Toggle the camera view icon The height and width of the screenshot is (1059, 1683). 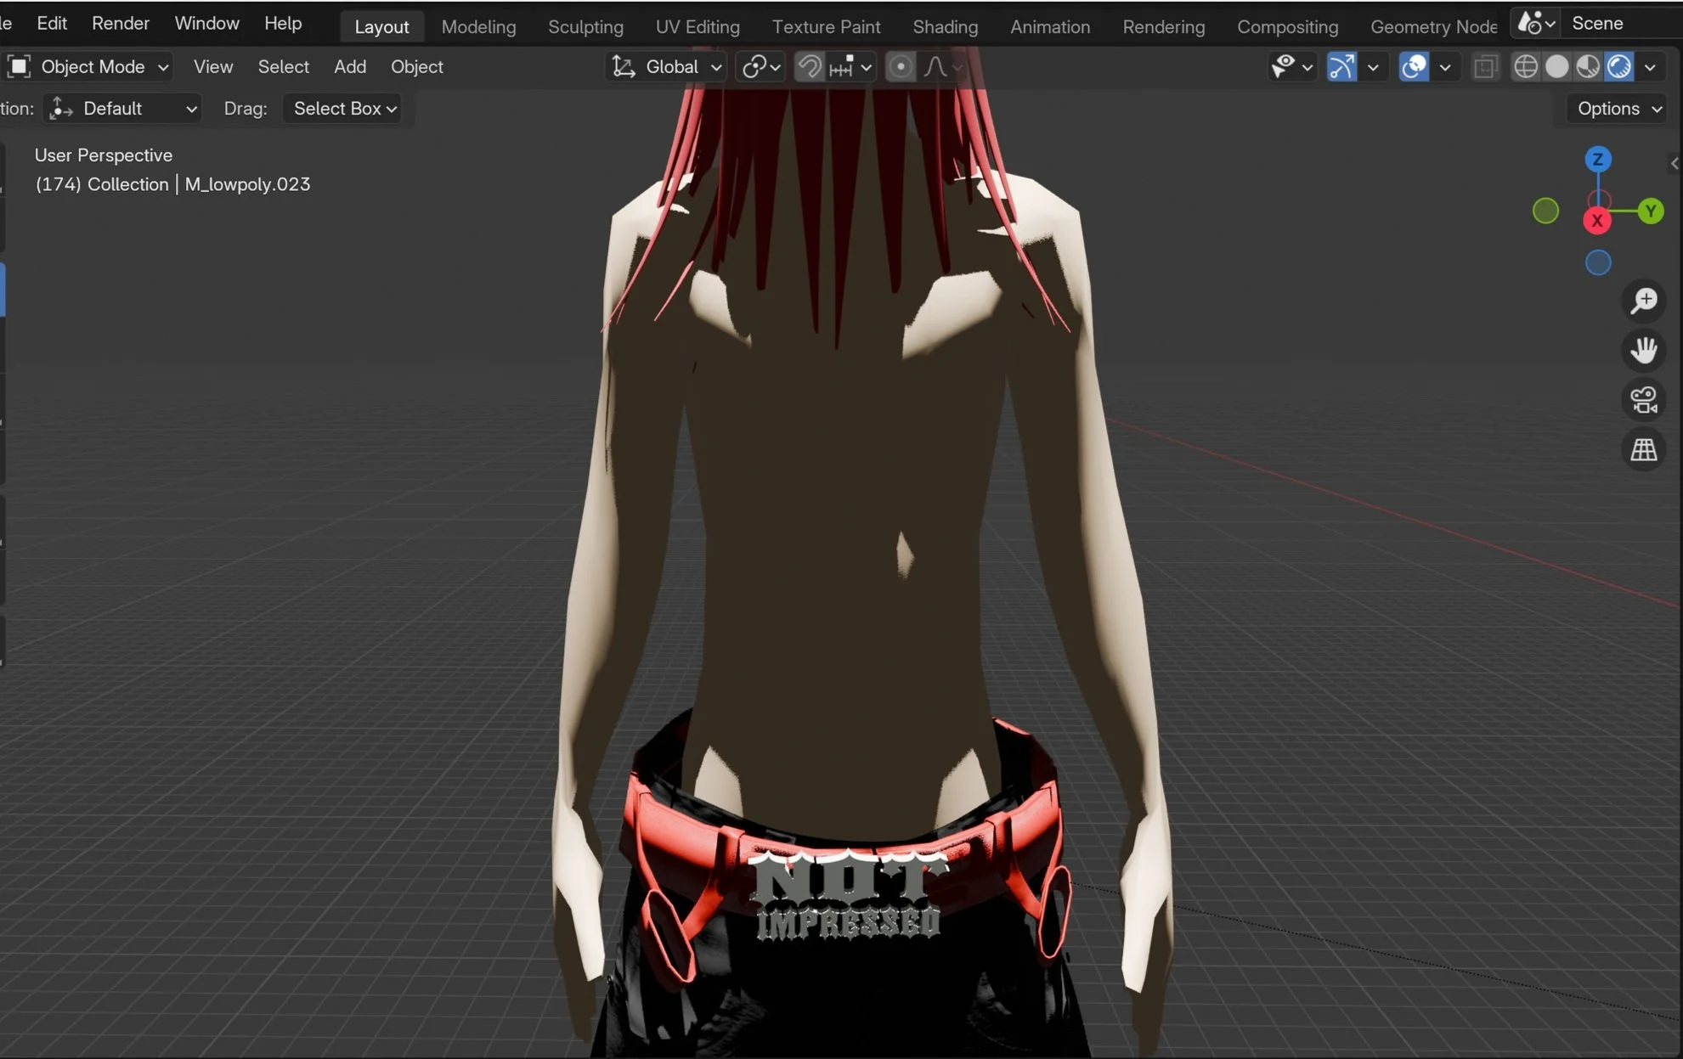click(x=1644, y=400)
